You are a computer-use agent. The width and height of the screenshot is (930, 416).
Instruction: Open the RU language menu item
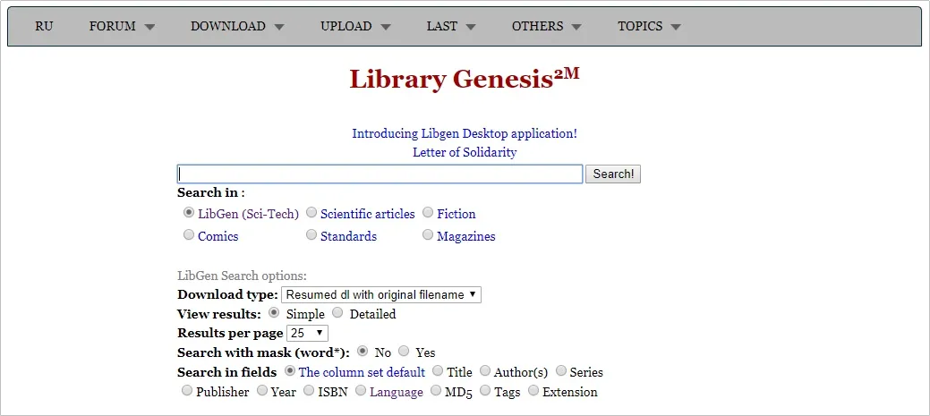pyautogui.click(x=44, y=26)
